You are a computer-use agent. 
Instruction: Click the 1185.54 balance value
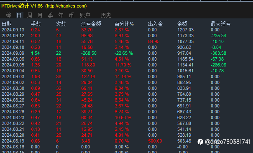tap(185, 59)
